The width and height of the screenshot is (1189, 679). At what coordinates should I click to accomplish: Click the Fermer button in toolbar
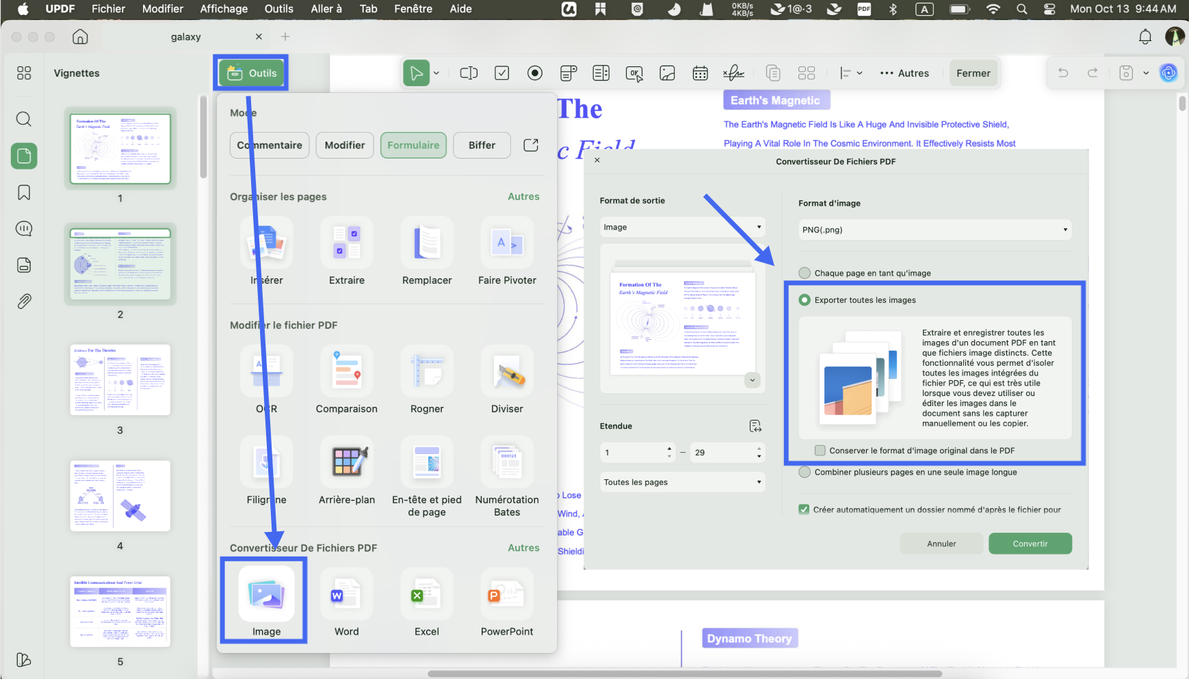974,73
